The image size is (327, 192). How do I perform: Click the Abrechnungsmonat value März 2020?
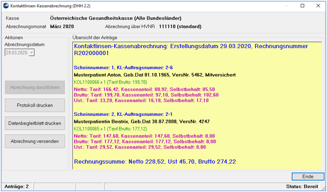pyautogui.click(x=62, y=27)
